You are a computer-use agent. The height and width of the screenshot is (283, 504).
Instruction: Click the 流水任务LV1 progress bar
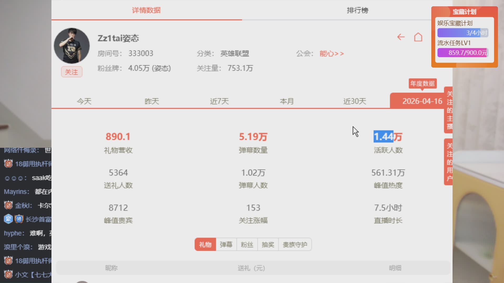(x=463, y=53)
